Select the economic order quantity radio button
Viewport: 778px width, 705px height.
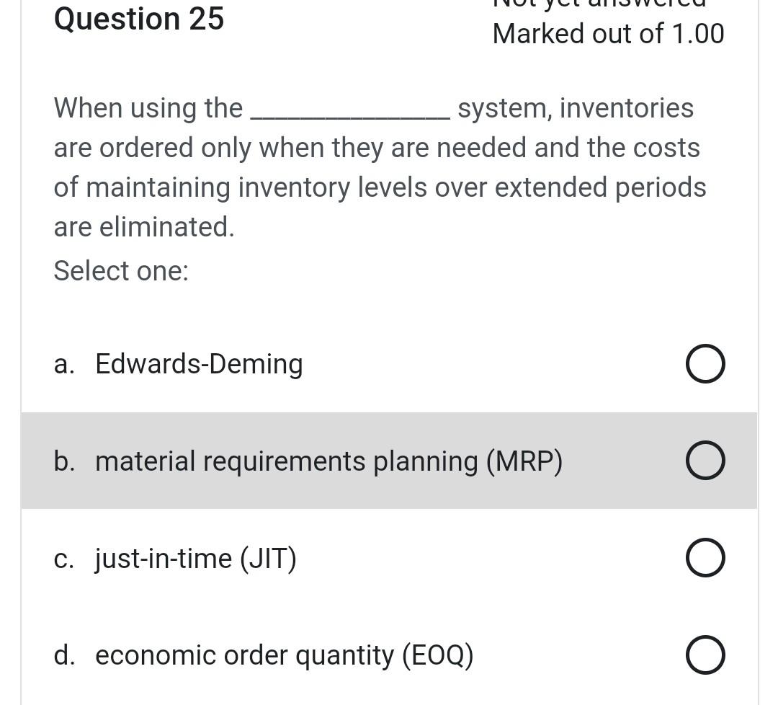tap(705, 655)
